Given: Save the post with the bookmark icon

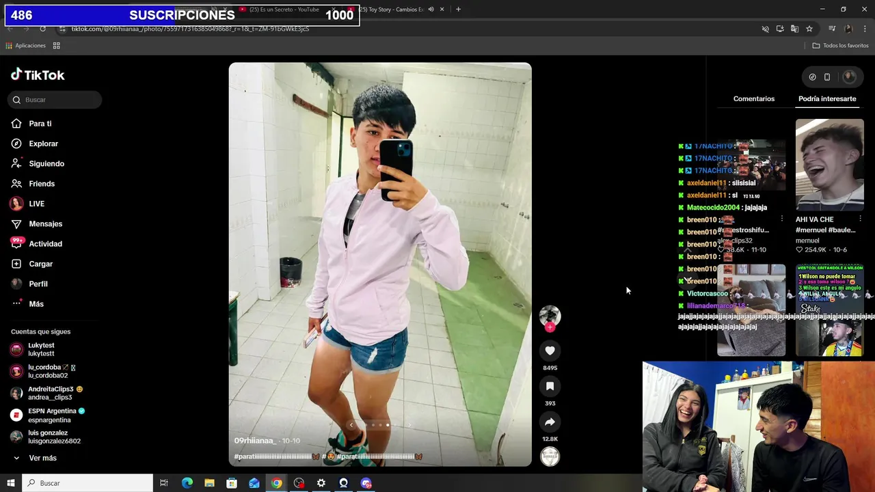Looking at the screenshot, I should coord(550,386).
